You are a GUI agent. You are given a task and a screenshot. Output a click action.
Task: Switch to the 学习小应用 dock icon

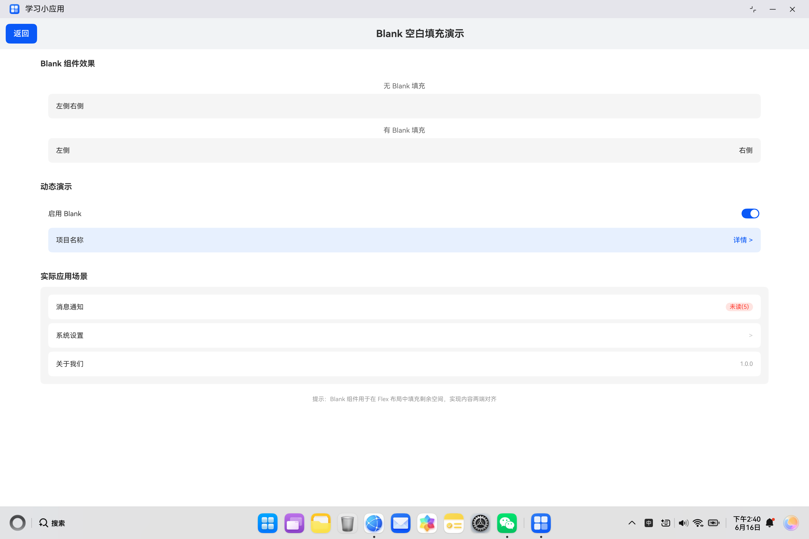(541, 523)
